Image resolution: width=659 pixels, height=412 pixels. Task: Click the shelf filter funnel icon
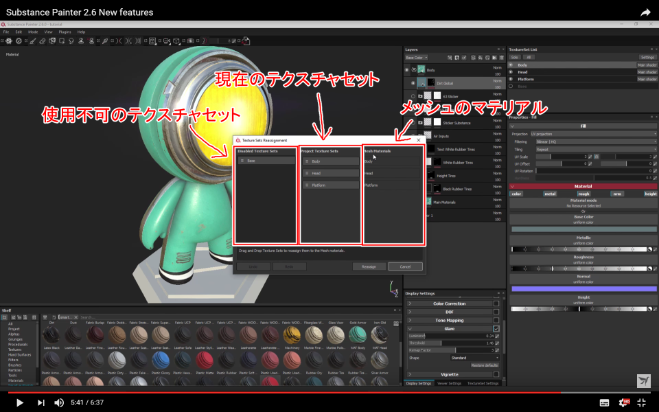tap(45, 317)
